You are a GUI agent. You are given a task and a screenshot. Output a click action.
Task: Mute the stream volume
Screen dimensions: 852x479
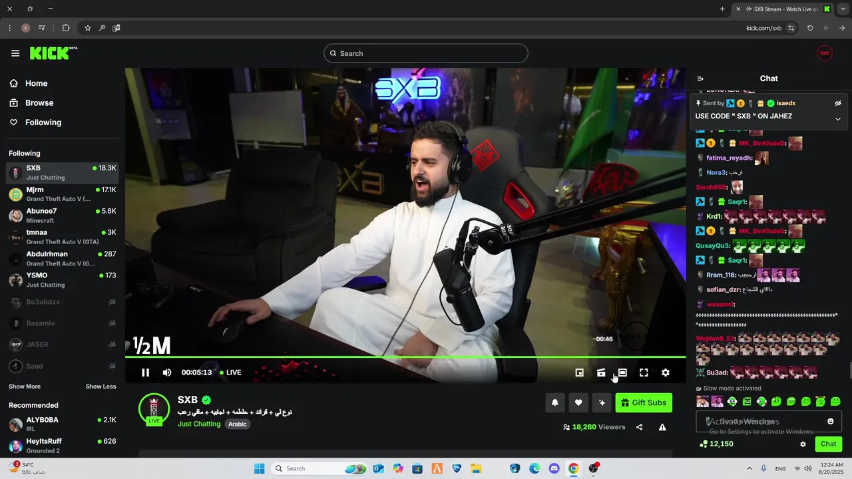point(167,373)
